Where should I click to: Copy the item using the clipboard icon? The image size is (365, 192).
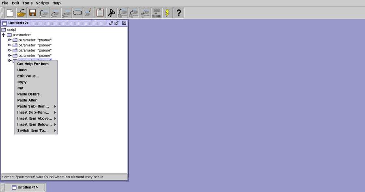(100, 13)
